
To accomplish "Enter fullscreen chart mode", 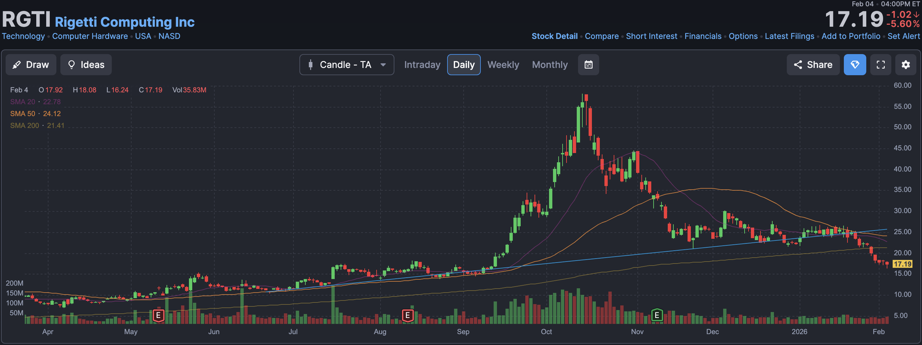I will (880, 65).
